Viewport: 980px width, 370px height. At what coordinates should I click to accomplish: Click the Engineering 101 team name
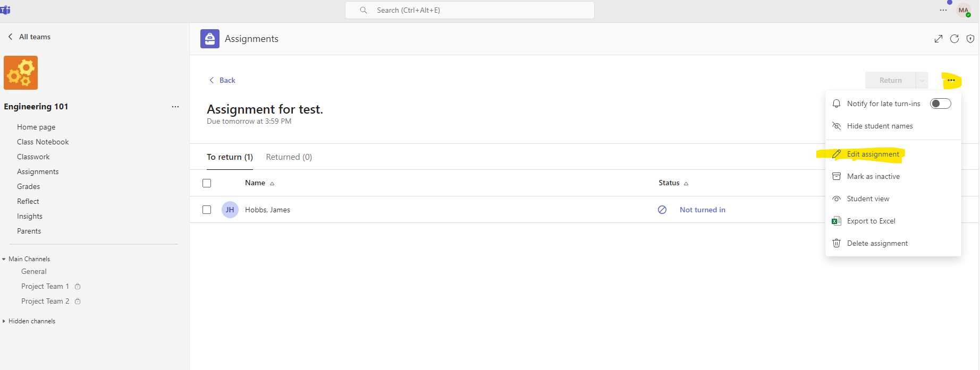tap(36, 107)
